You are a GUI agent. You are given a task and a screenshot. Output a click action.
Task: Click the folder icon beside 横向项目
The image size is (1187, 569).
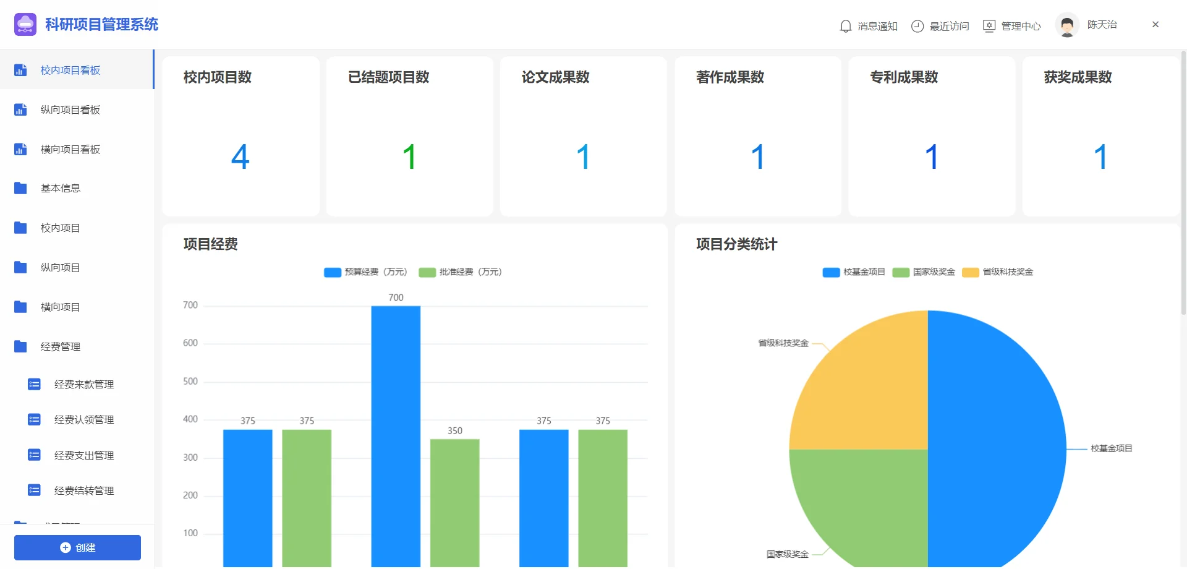coord(20,307)
